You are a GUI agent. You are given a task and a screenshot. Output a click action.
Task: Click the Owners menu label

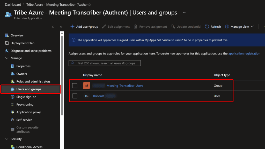22,74
